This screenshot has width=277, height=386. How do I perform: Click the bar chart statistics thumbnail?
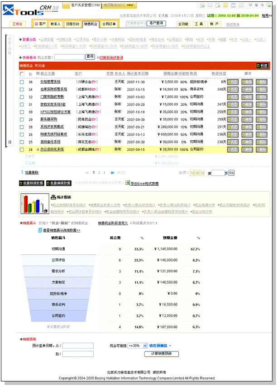pyautogui.click(x=34, y=203)
